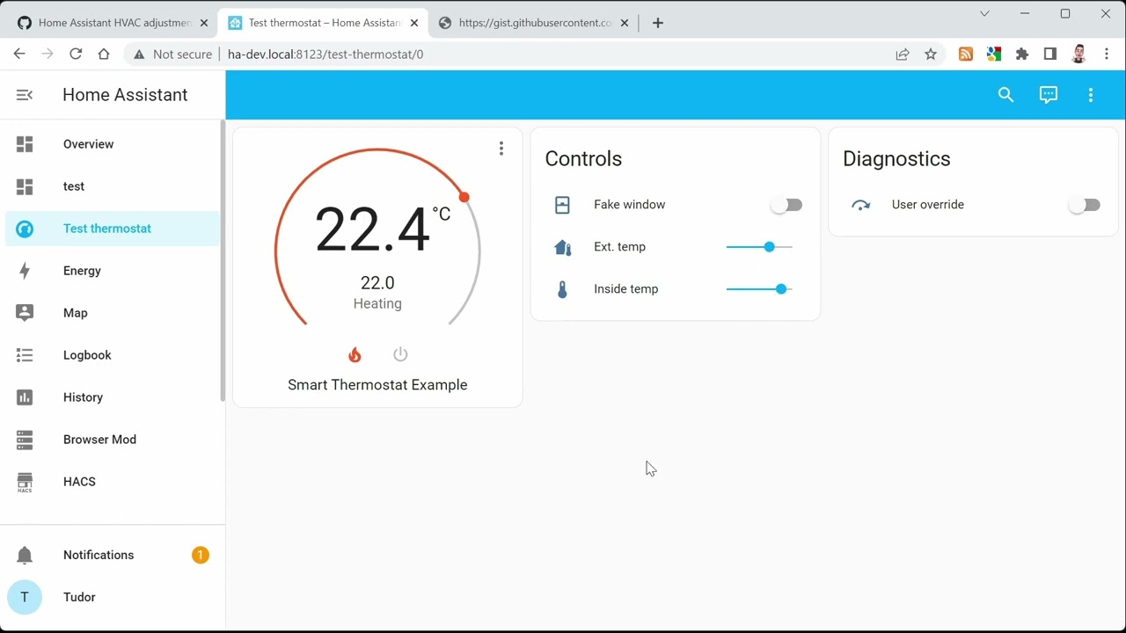Open the Chrome profile avatar
This screenshot has height=633, width=1126.
[1078, 55]
